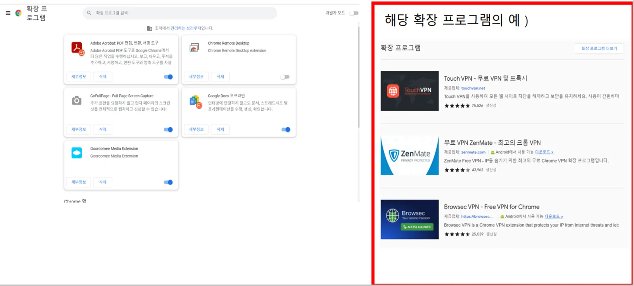The width and height of the screenshot is (634, 286).
Task: Click 세부정보 for GoFullPage
Action: click(x=79, y=129)
